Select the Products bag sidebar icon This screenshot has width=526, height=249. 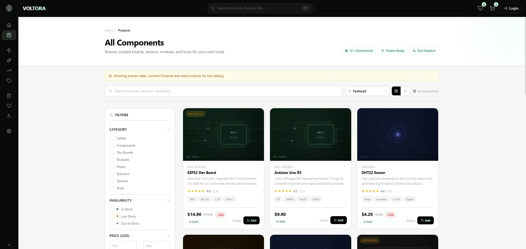point(9,35)
